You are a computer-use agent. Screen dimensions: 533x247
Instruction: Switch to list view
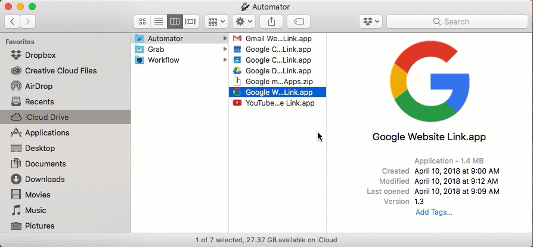point(159,21)
